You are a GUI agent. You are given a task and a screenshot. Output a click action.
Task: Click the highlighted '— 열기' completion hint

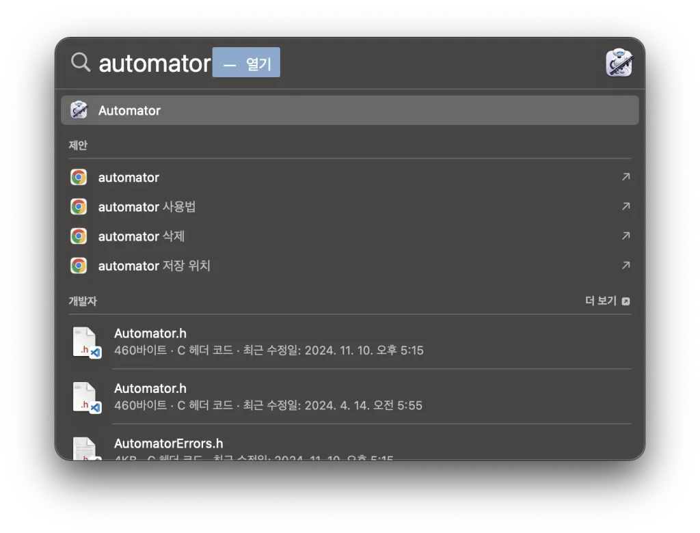[246, 62]
